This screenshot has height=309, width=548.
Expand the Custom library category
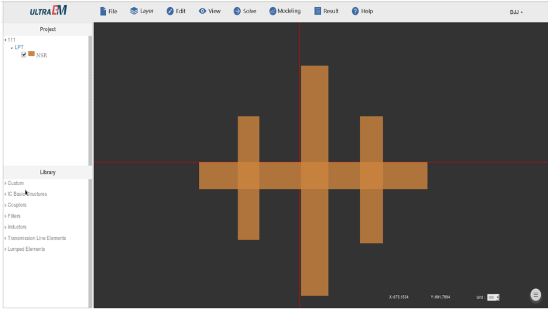(x=15, y=183)
